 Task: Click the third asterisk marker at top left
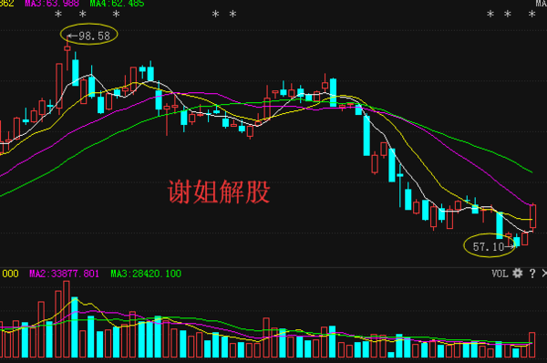click(x=116, y=15)
